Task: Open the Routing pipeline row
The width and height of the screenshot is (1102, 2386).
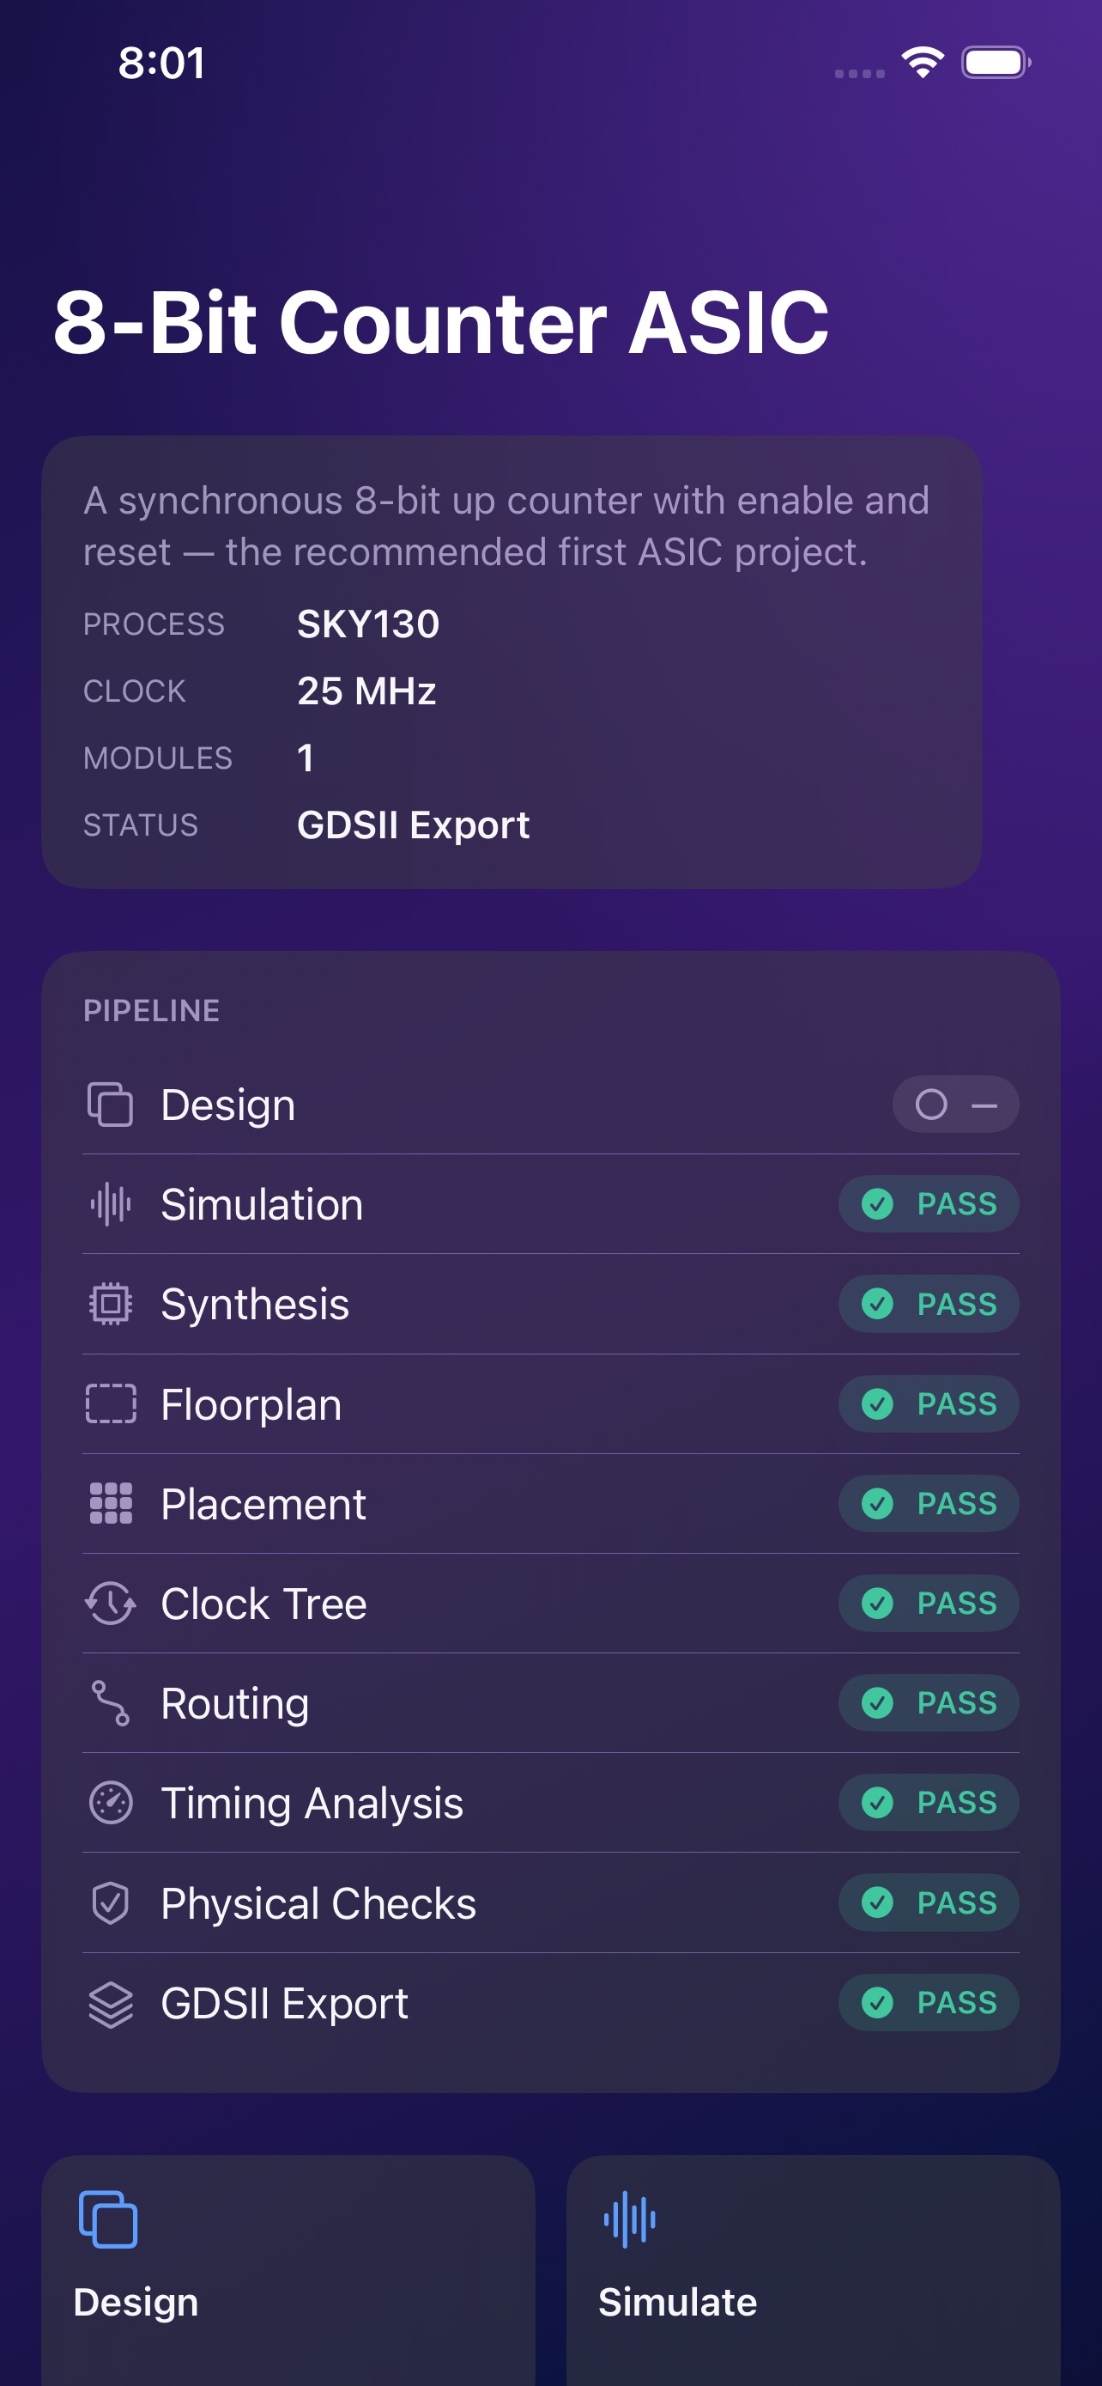Action: (x=550, y=1703)
